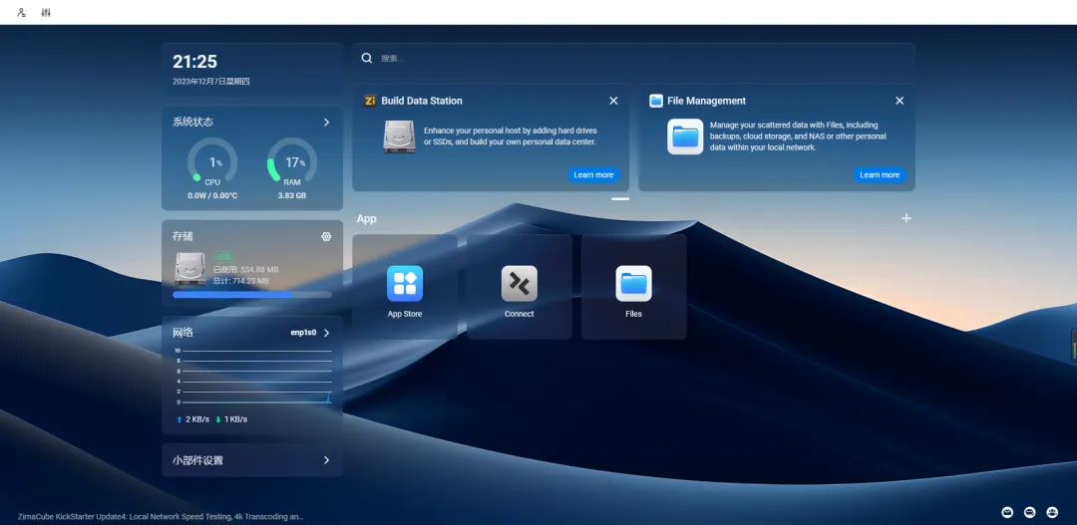This screenshot has width=1077, height=525.
Task: Open the settings sliders icon
Action: point(46,13)
